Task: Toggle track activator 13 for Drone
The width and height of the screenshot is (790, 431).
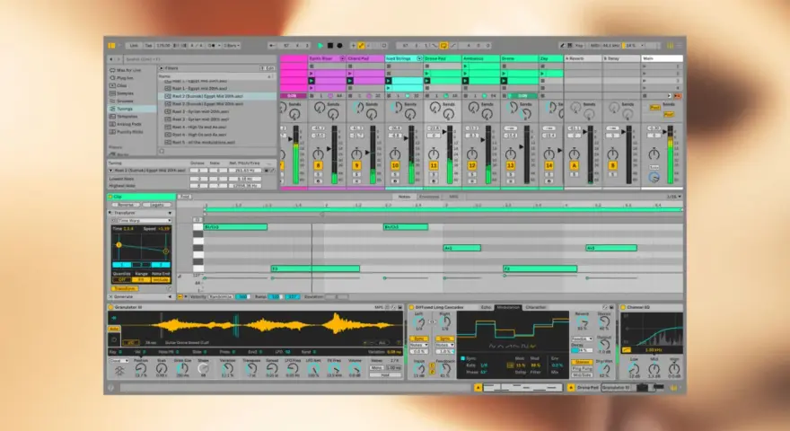Action: pyautogui.click(x=511, y=165)
